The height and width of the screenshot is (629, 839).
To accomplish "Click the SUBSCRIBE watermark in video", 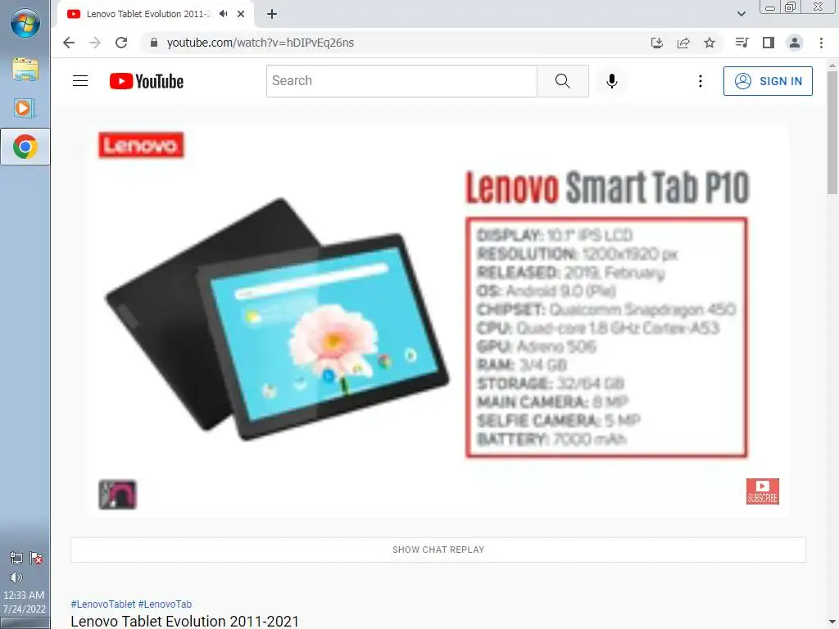I will pyautogui.click(x=763, y=491).
